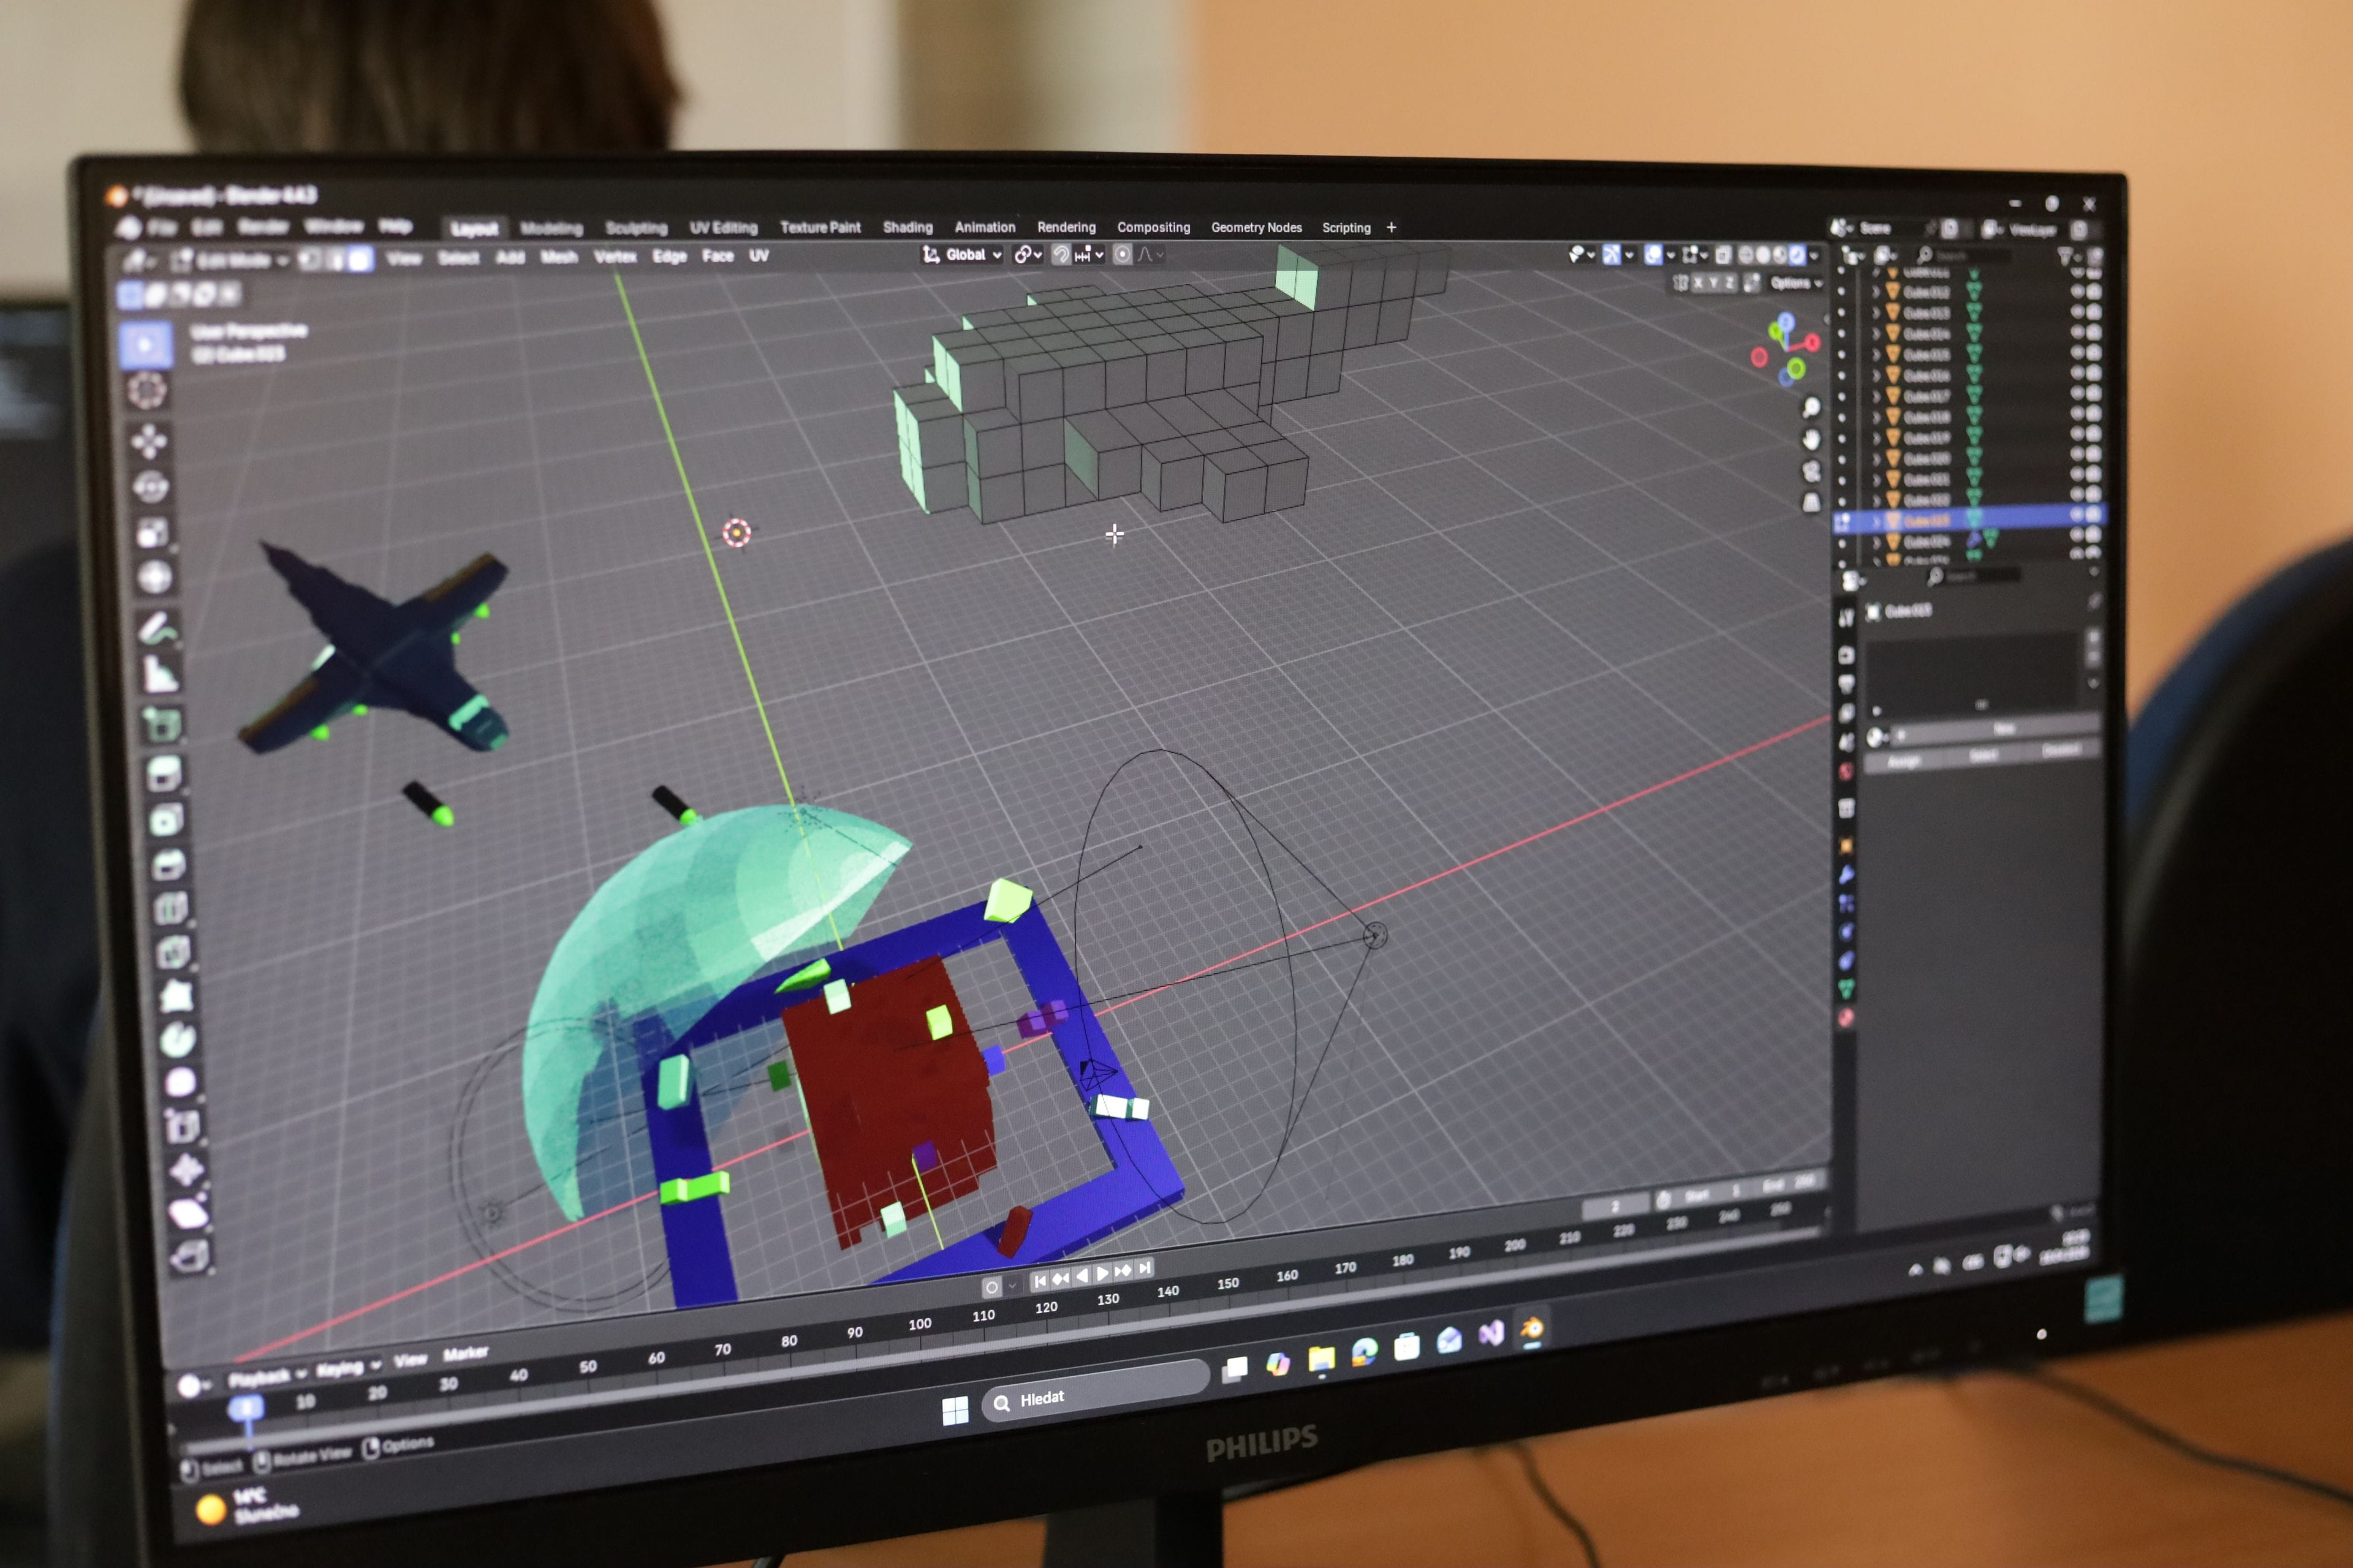Open the Modifiers wrench properties tab
Screen dimensions: 2353x1568
click(1846, 875)
